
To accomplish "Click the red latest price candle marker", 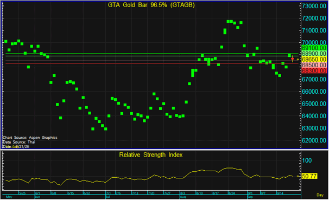I will tap(293, 59).
